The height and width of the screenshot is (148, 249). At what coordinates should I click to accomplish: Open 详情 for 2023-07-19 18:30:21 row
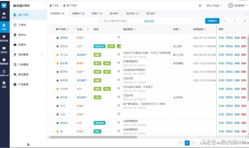pyautogui.click(x=221, y=38)
